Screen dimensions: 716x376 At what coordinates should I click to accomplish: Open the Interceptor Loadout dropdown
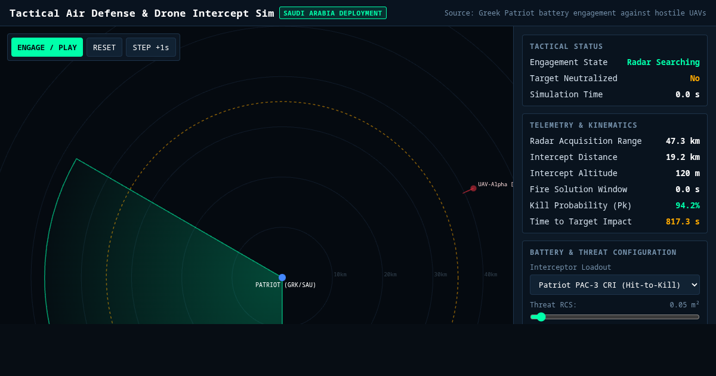pos(615,285)
